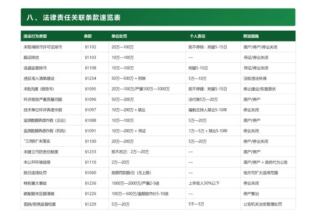Click the cell 20万—200万

[x=123, y=142]
